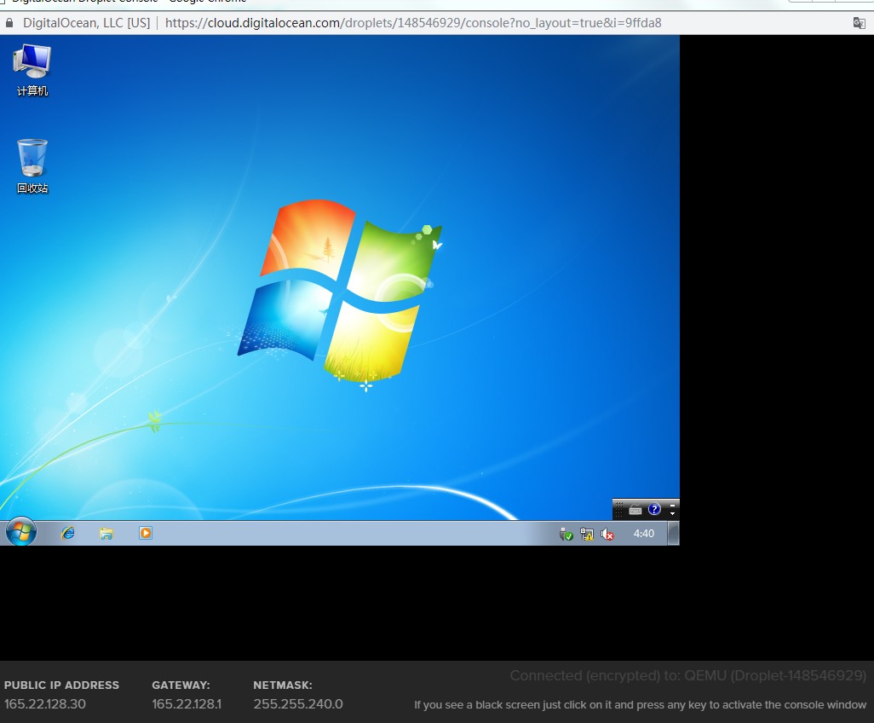Open the Windows Start menu orb
874x723 pixels.
21,532
